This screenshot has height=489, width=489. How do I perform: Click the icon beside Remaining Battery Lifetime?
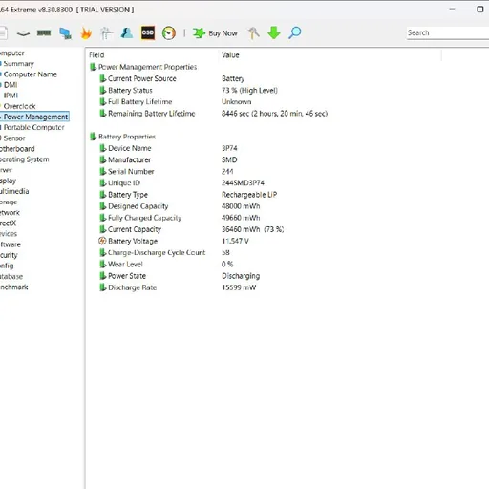click(x=102, y=114)
